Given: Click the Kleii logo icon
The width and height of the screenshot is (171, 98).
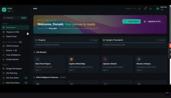Looking at the screenshot, I should pyautogui.click(x=4, y=10).
